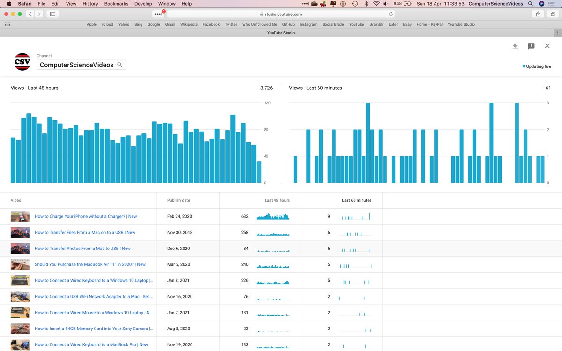
Task: Download the analytics report via download icon
Action: [515, 46]
